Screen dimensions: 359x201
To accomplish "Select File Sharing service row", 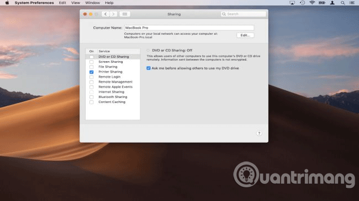I will [113, 67].
